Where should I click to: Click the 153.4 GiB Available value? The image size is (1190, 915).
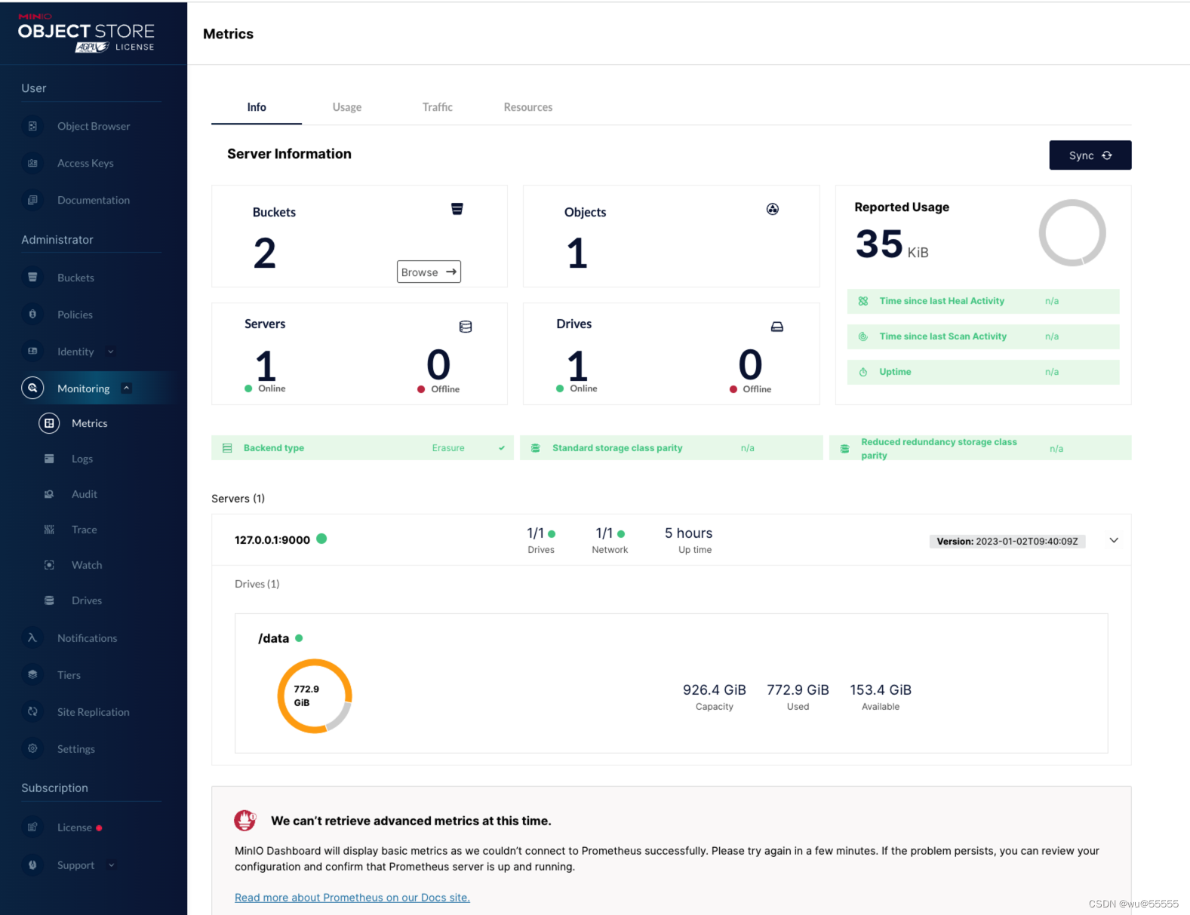click(x=881, y=690)
